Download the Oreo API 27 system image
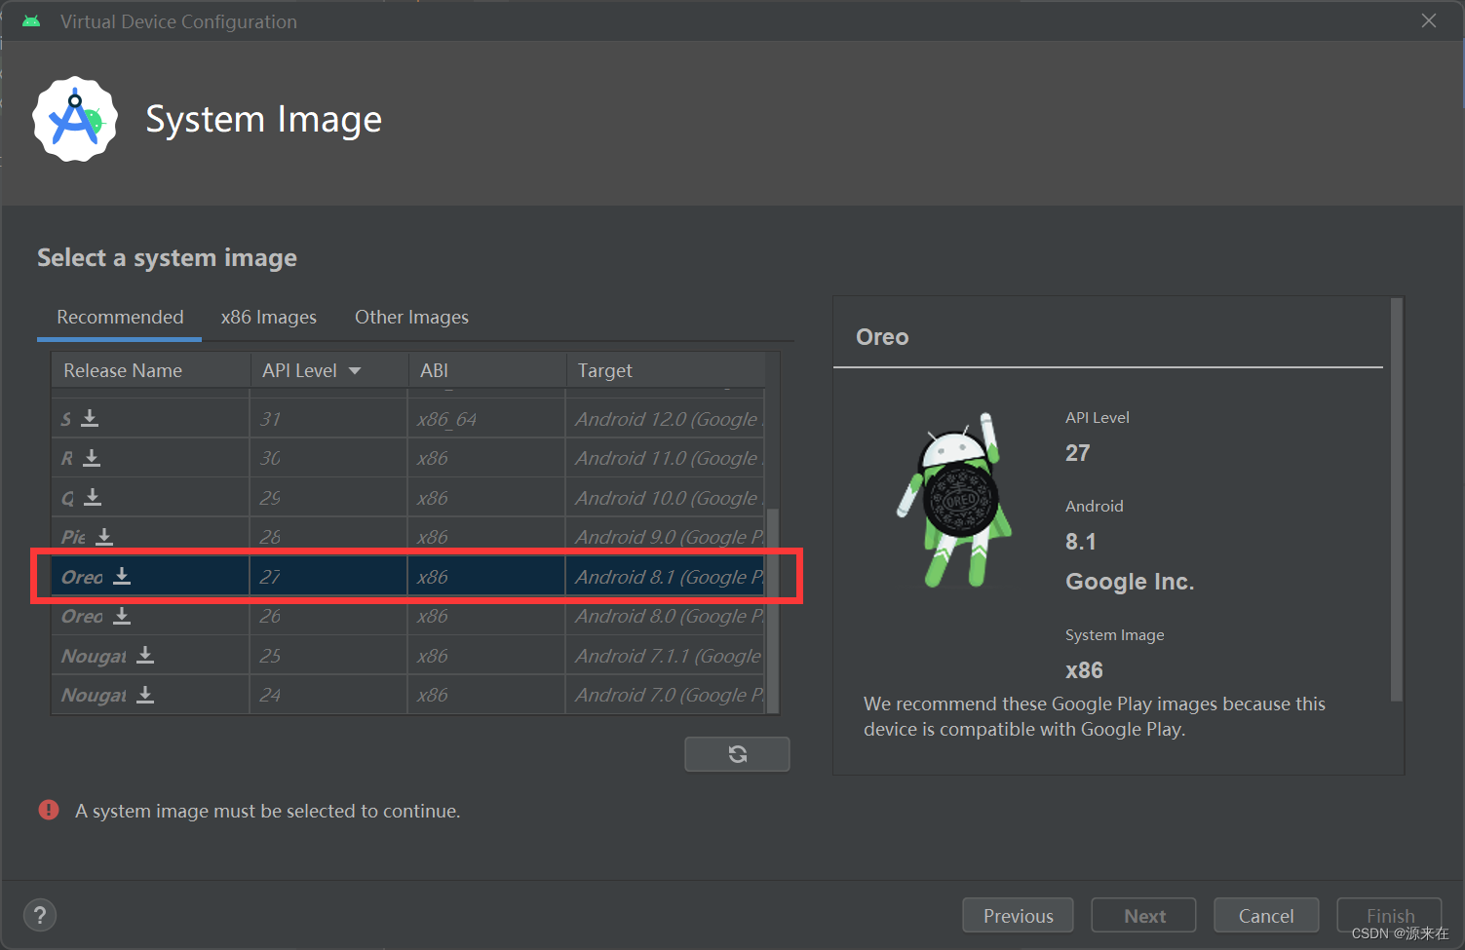1465x950 pixels. click(122, 576)
